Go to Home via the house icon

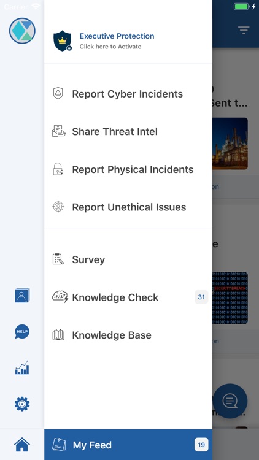pyautogui.click(x=22, y=445)
